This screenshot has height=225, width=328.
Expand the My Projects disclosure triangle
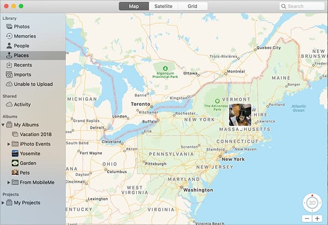4,203
